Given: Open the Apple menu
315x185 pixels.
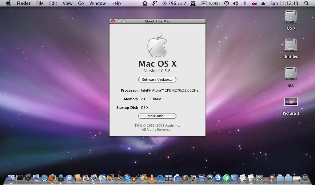Looking at the screenshot, I should coord(8,3).
